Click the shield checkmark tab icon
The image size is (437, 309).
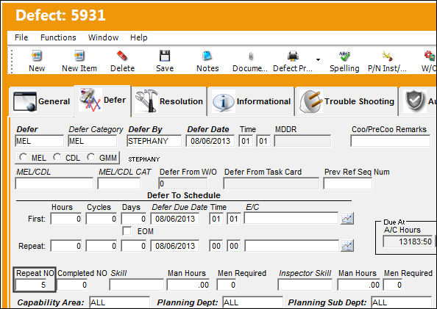416,101
